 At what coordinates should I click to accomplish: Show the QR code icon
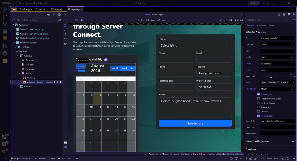[x=230, y=20]
